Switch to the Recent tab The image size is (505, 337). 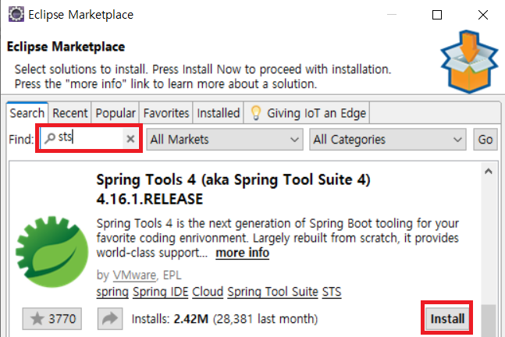coord(70,113)
